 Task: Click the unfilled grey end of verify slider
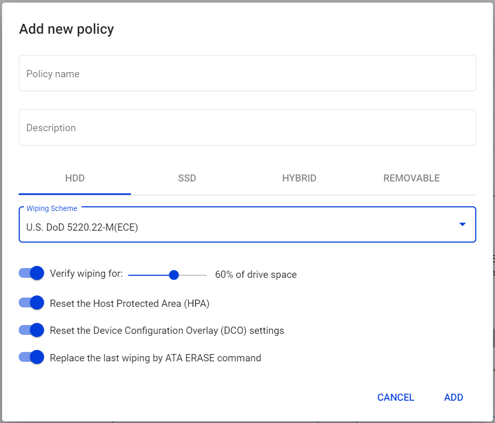click(x=193, y=275)
